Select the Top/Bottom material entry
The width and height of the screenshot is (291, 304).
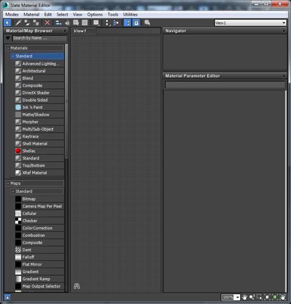pos(39,165)
